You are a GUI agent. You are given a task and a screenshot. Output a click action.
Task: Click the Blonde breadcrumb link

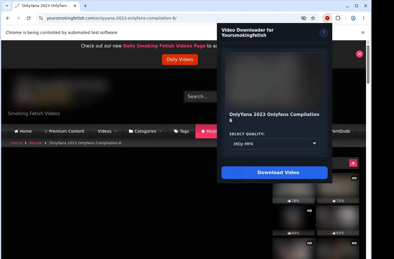coord(36,143)
